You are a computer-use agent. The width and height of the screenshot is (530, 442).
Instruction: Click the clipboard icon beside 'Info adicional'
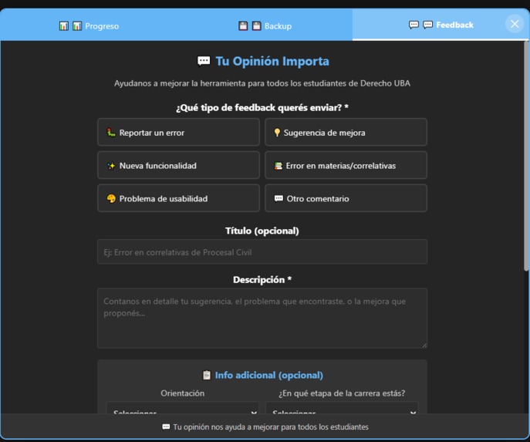(207, 375)
